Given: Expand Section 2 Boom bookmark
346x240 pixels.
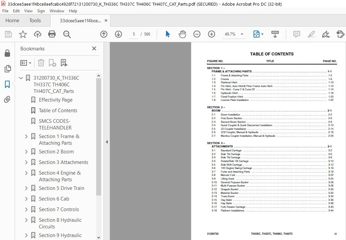Looking at the screenshot, I should pyautogui.click(x=26, y=152).
